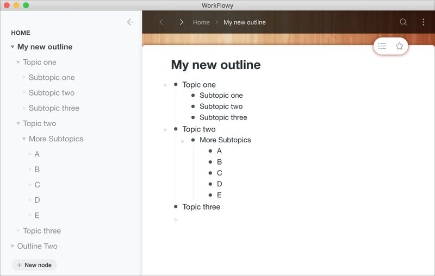Click the plus icon below Topic three
This screenshot has height=276, width=435.
pyautogui.click(x=176, y=219)
